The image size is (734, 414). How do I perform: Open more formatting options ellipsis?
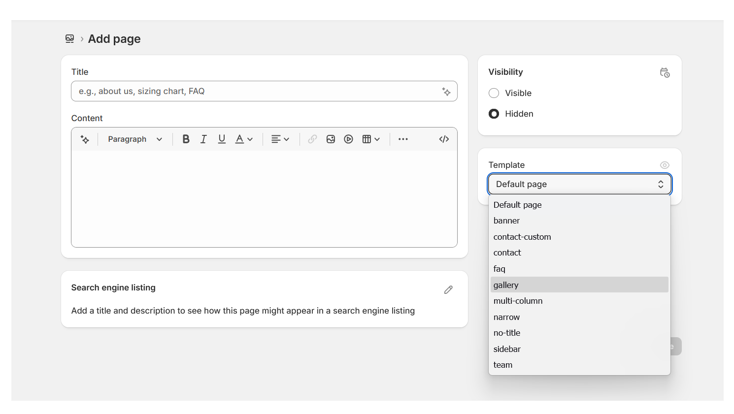tap(403, 139)
